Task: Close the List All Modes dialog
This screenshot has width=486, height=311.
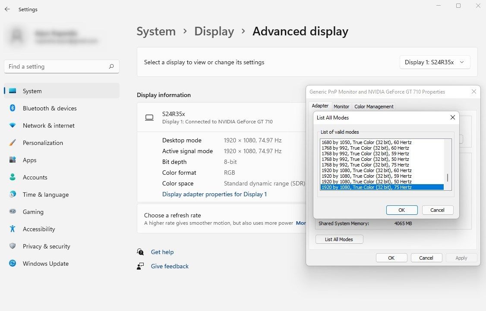Action: click(452, 117)
